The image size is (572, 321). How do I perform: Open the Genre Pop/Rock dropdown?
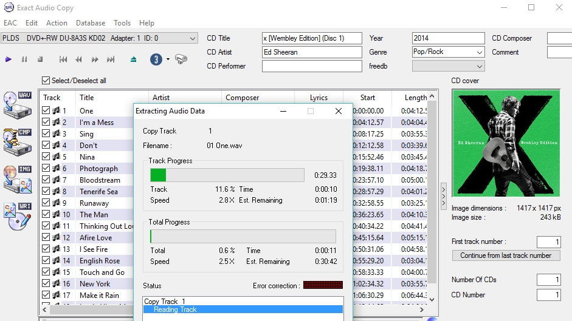tap(480, 52)
